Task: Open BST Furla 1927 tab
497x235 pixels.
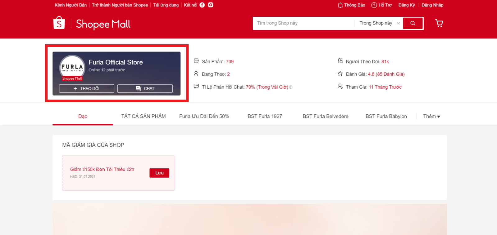Action: click(x=265, y=116)
